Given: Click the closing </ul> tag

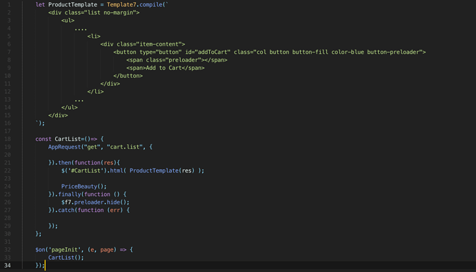Looking at the screenshot, I should (69, 107).
